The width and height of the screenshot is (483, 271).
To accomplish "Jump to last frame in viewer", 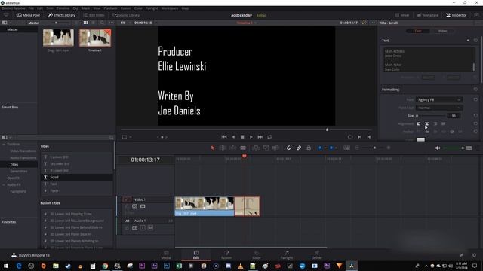I will tap(260, 137).
